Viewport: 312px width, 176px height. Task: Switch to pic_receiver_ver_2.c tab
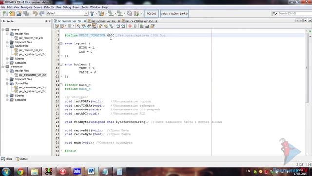click(x=103, y=21)
